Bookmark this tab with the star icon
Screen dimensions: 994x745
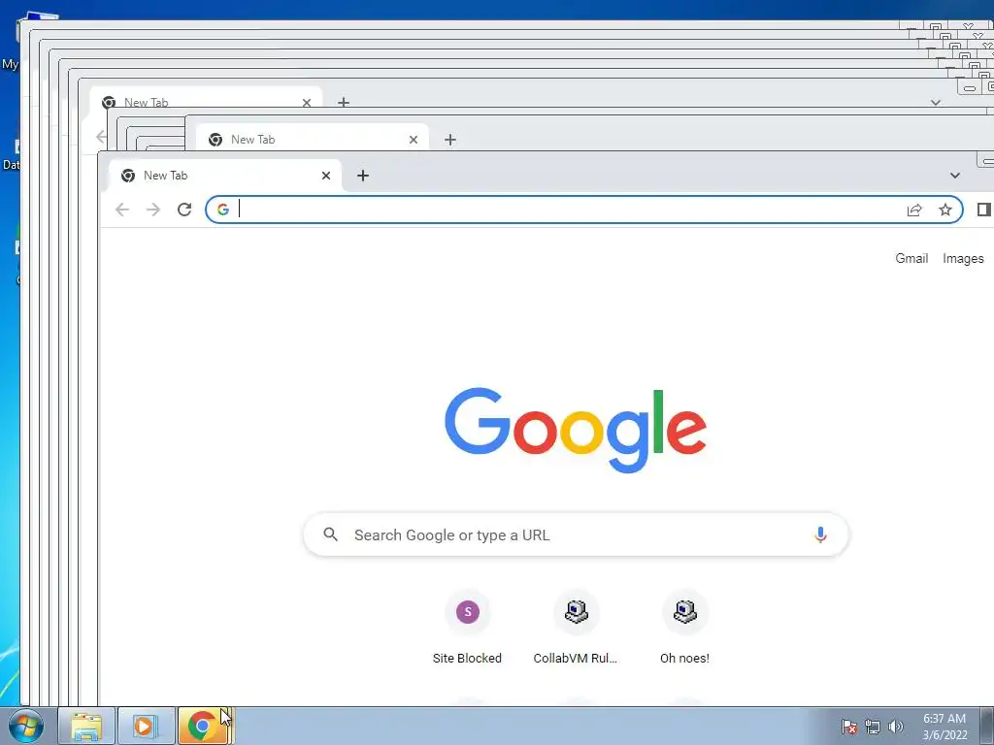click(945, 210)
